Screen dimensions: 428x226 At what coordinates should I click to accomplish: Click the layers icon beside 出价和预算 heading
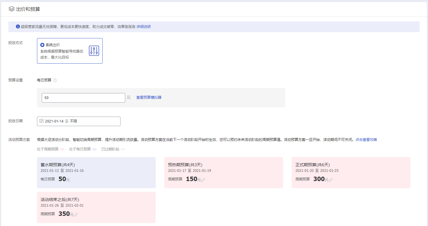pos(12,9)
